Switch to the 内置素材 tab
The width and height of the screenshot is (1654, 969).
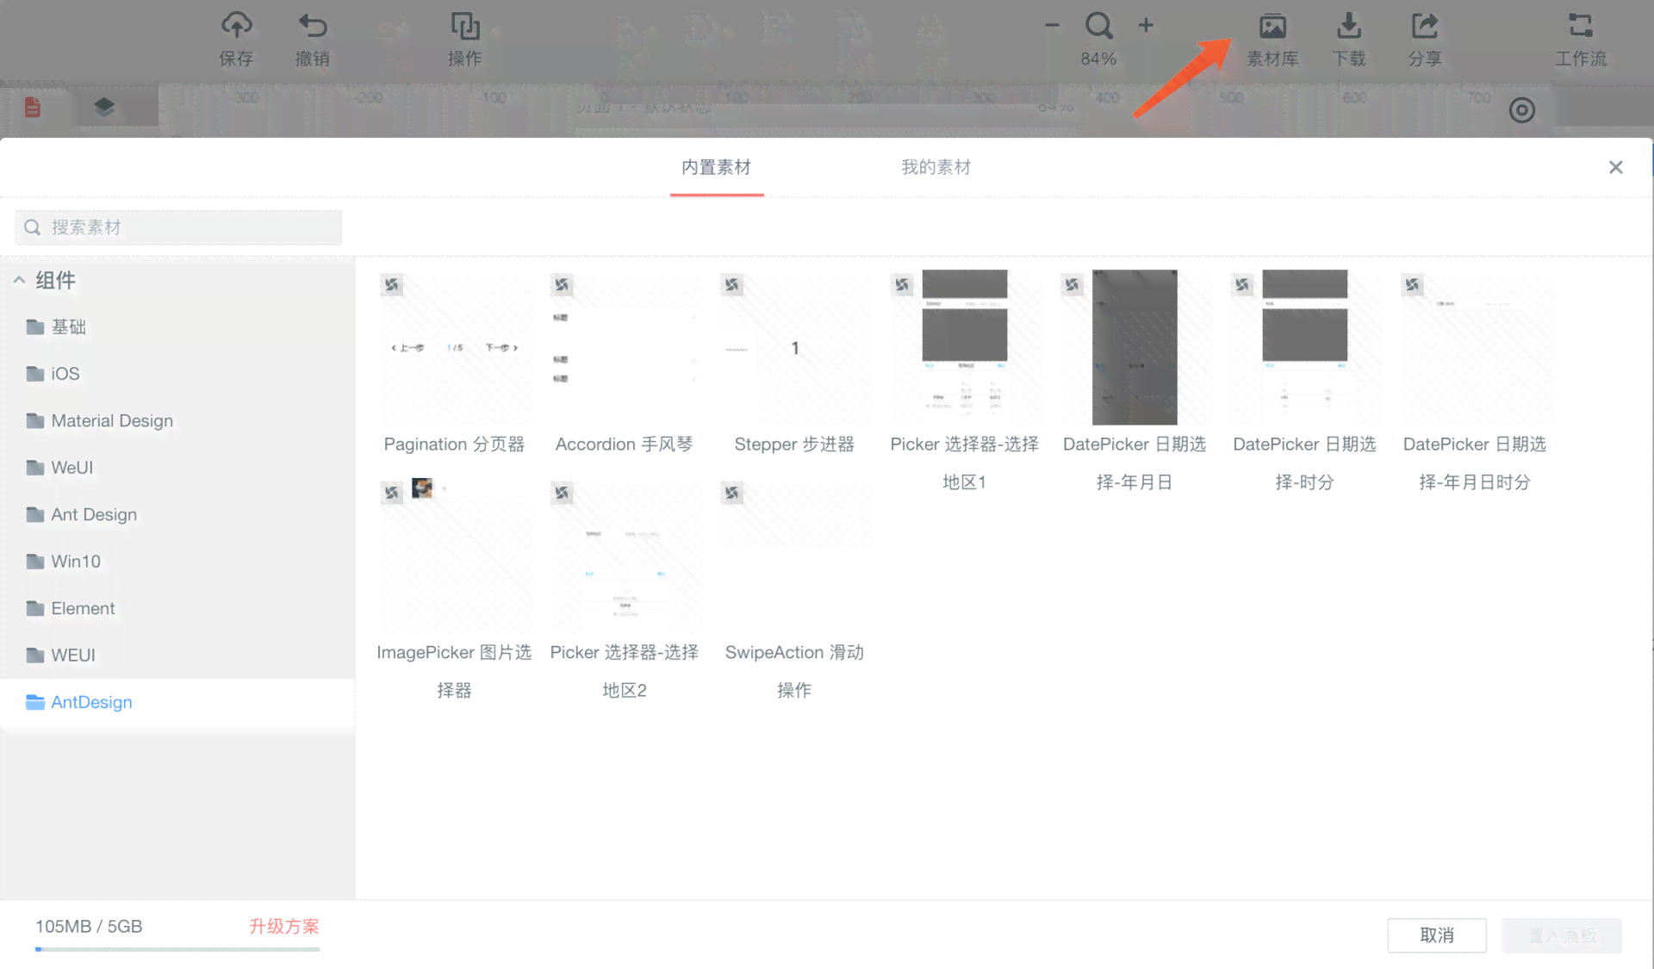pyautogui.click(x=717, y=167)
